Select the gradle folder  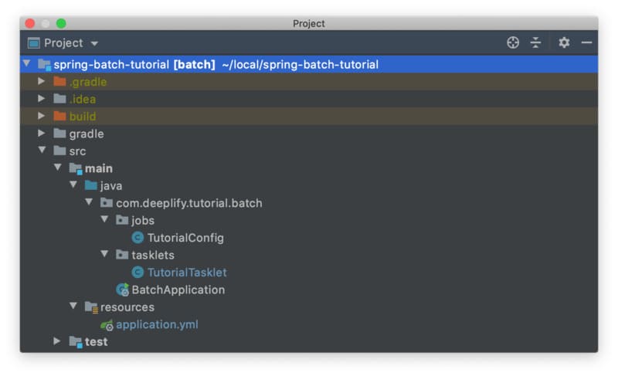pos(87,134)
